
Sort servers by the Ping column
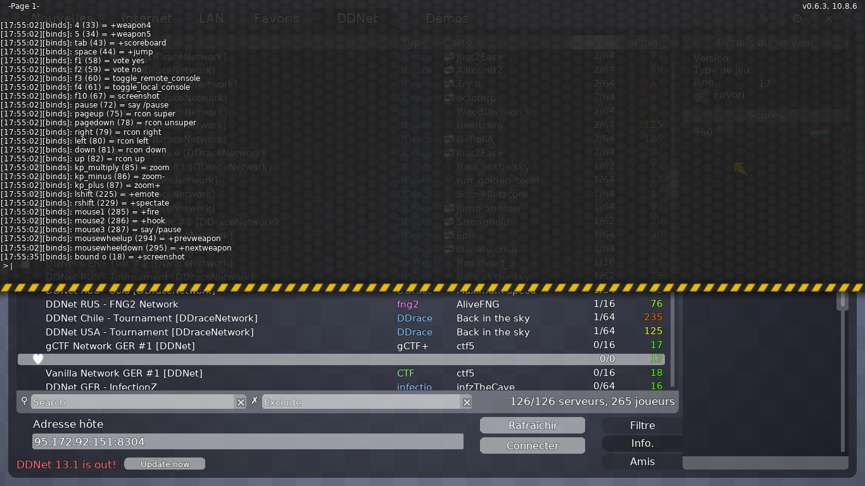[x=645, y=42]
